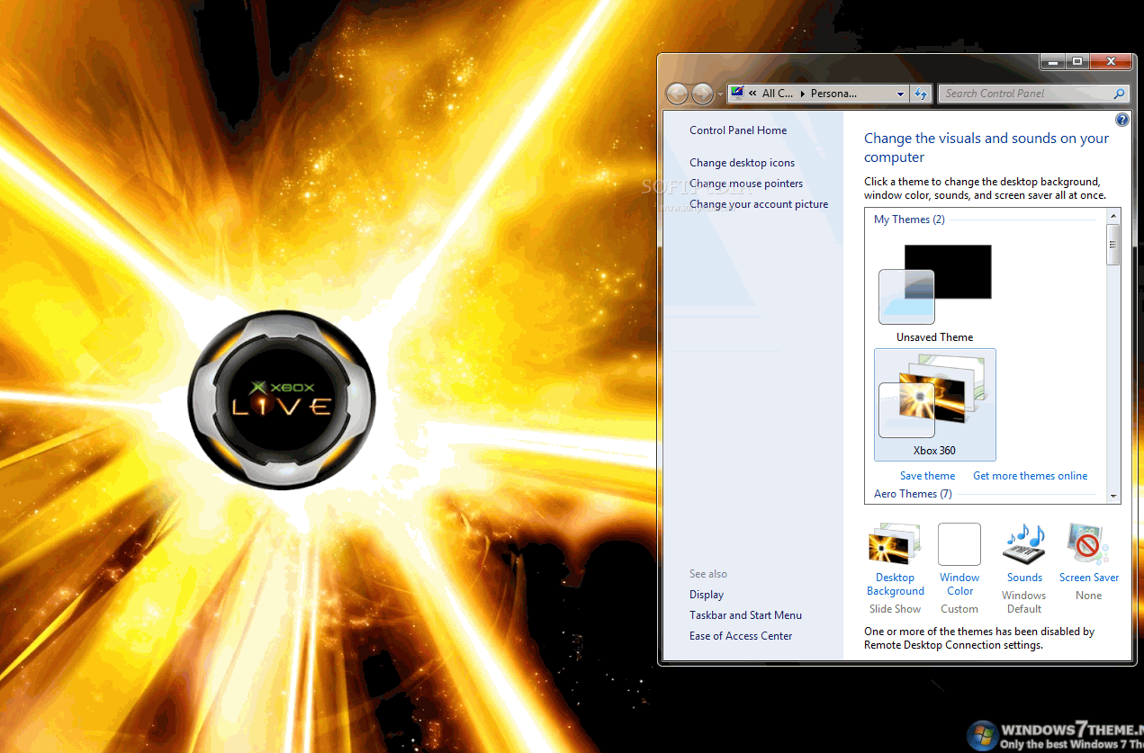Click Get more themes online
The width and height of the screenshot is (1144, 753).
[1030, 476]
